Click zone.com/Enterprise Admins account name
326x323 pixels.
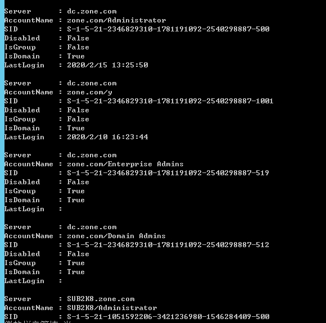coord(125,164)
